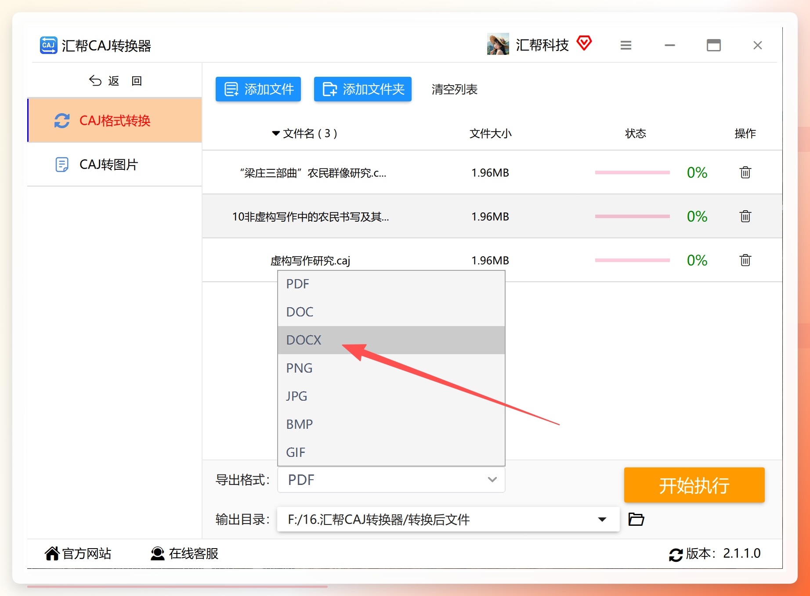Delete the “梁庄三部曲” file row
Image resolution: width=810 pixels, height=596 pixels.
745,172
